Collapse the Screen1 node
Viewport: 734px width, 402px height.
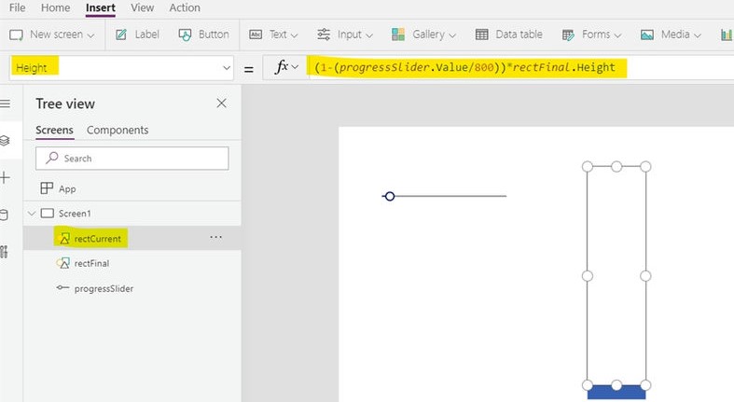click(32, 214)
